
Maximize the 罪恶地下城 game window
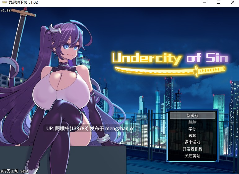(x=219, y=2)
